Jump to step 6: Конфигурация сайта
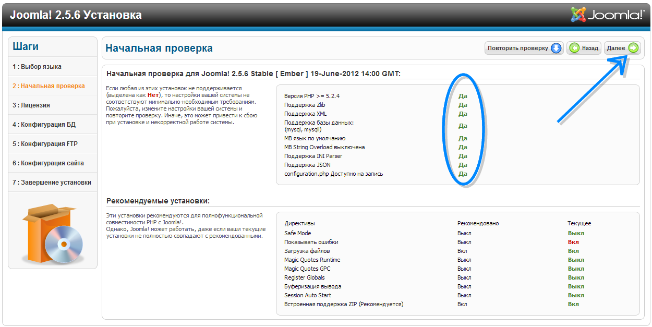652x327 pixels. tap(49, 163)
